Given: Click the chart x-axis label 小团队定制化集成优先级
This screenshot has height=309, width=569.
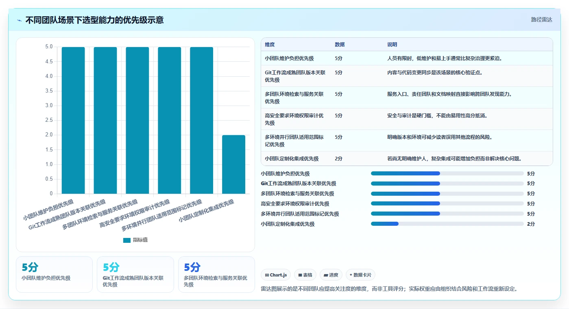Looking at the screenshot, I should pos(206,211).
